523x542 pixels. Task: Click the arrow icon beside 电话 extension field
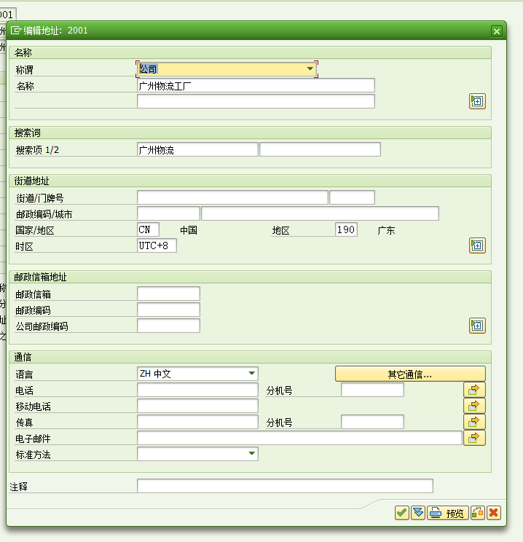pyautogui.click(x=474, y=390)
